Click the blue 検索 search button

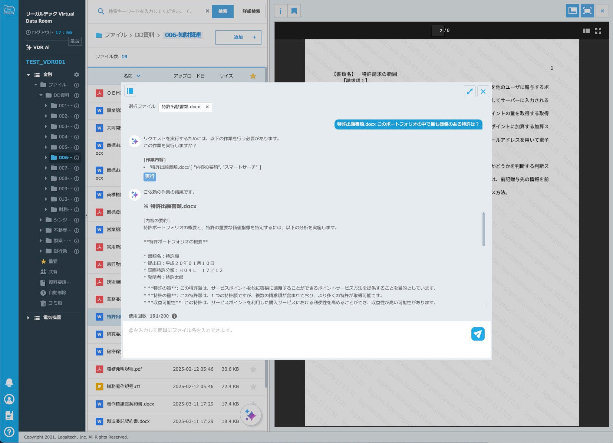[x=223, y=12]
